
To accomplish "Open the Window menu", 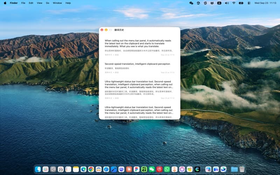I will (57, 3).
